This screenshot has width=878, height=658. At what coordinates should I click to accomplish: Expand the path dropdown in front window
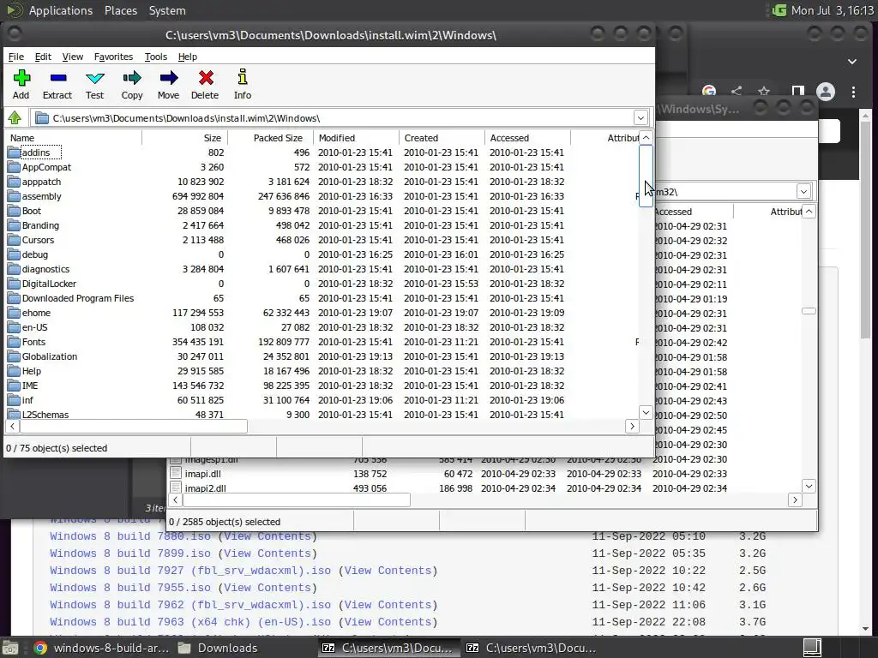[x=640, y=118]
